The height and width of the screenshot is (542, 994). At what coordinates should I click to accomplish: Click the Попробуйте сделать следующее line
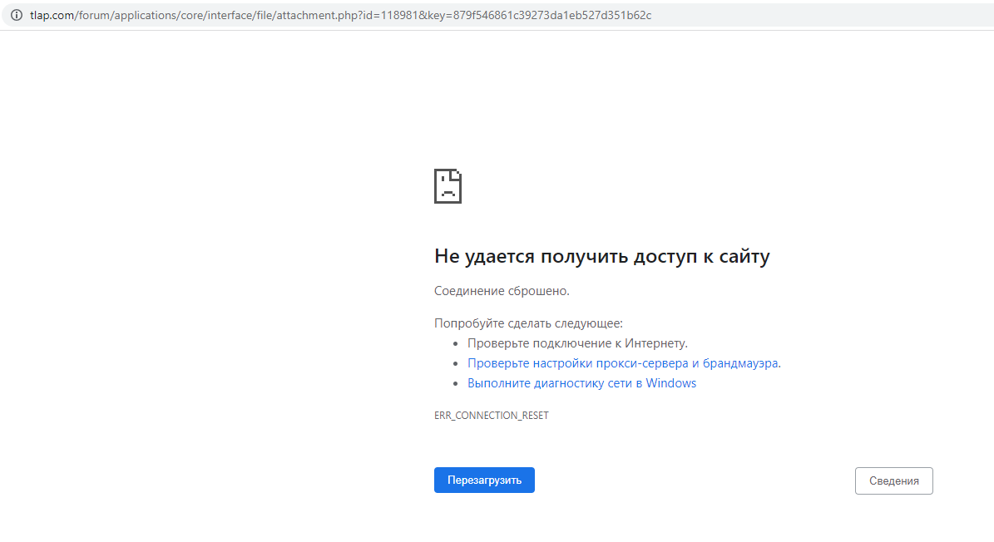528,323
